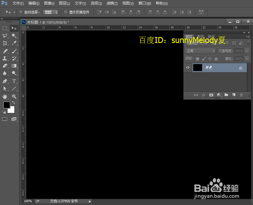The width and height of the screenshot is (253, 205).
Task: Toggle Quick Mask mode
Action: 5,119
